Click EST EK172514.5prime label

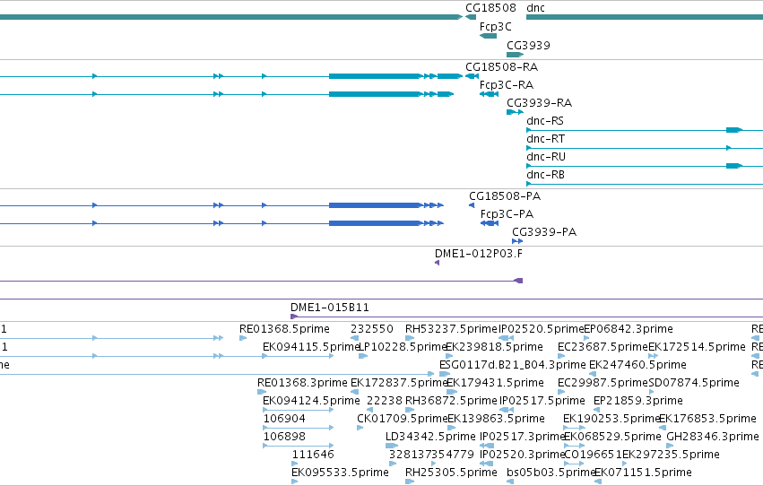[x=697, y=347]
